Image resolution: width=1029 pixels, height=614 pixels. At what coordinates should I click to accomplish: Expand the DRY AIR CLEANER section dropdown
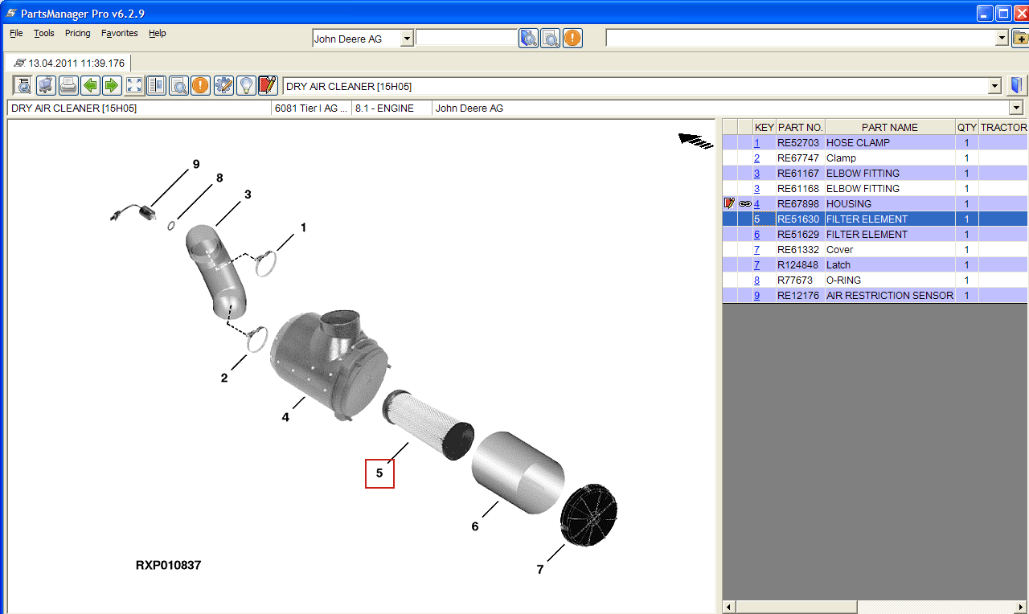pos(994,86)
